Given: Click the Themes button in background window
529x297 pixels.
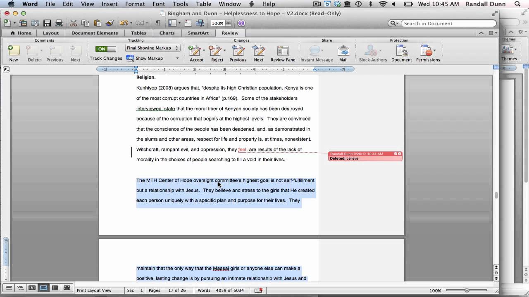Looking at the screenshot, I should [x=509, y=52].
